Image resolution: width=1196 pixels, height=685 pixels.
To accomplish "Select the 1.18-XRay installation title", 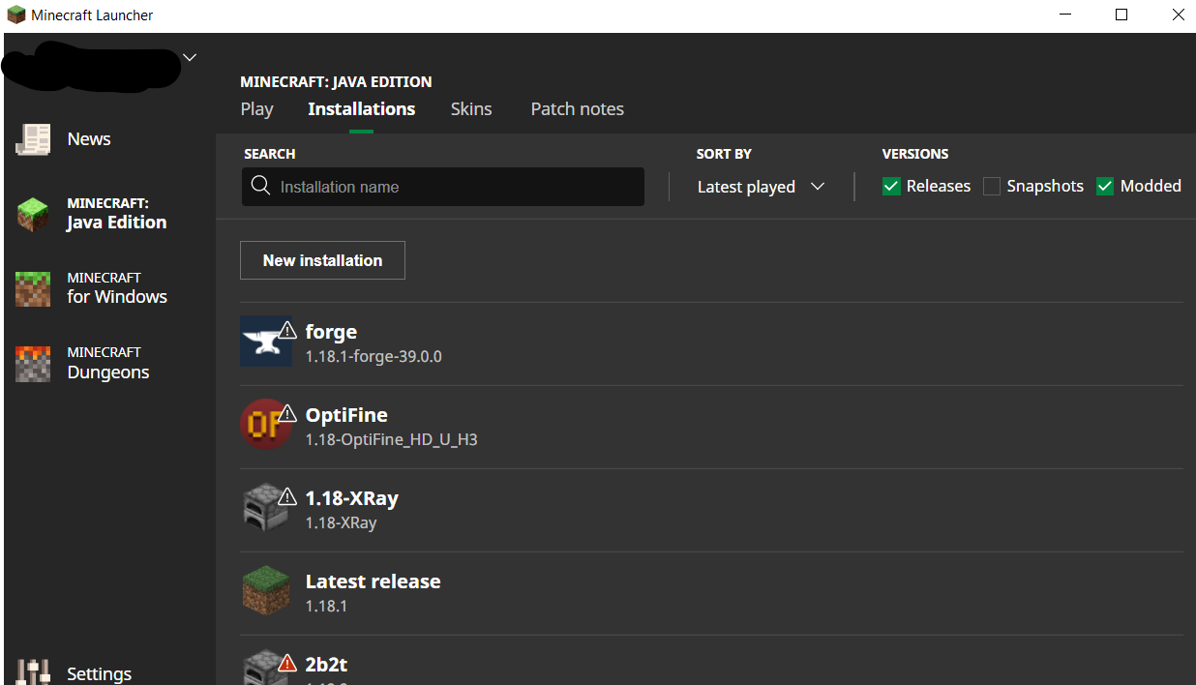I will point(352,498).
